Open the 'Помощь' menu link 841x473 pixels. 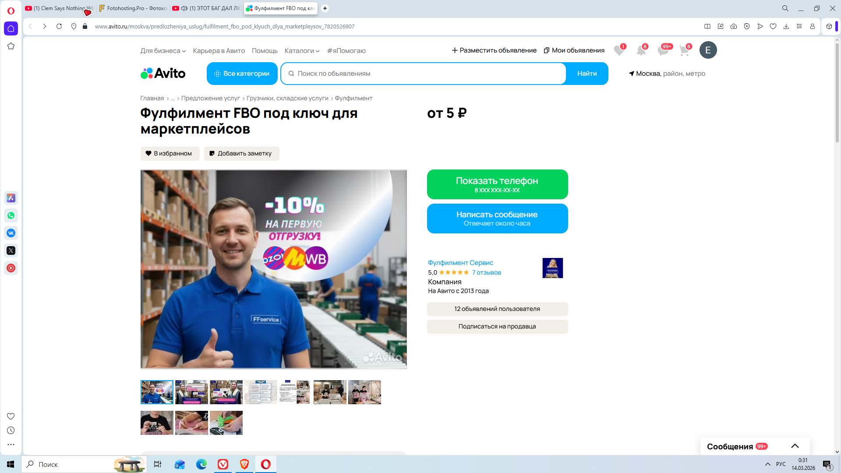[265, 51]
